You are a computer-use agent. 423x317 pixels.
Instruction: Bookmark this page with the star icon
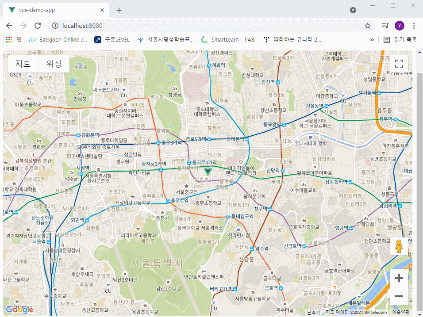click(x=367, y=26)
